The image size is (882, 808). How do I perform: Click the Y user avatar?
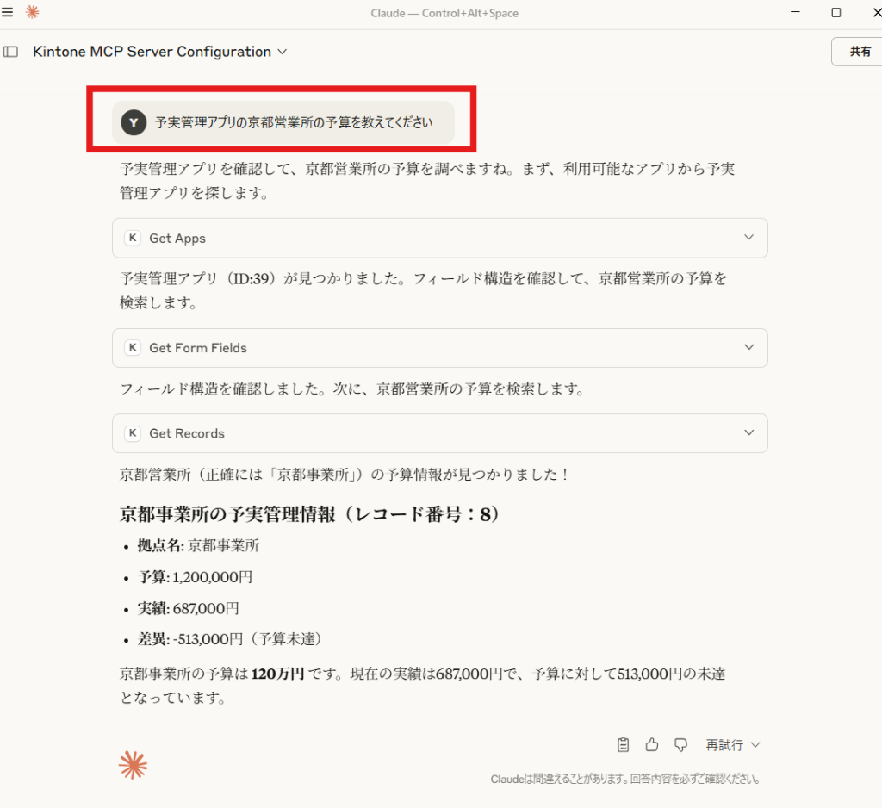(134, 122)
